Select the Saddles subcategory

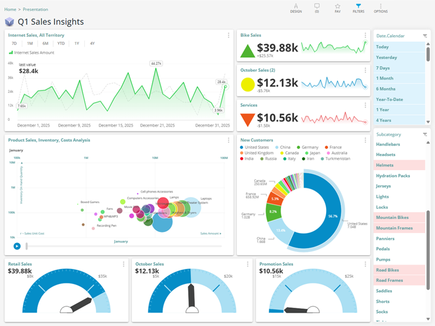399,291
